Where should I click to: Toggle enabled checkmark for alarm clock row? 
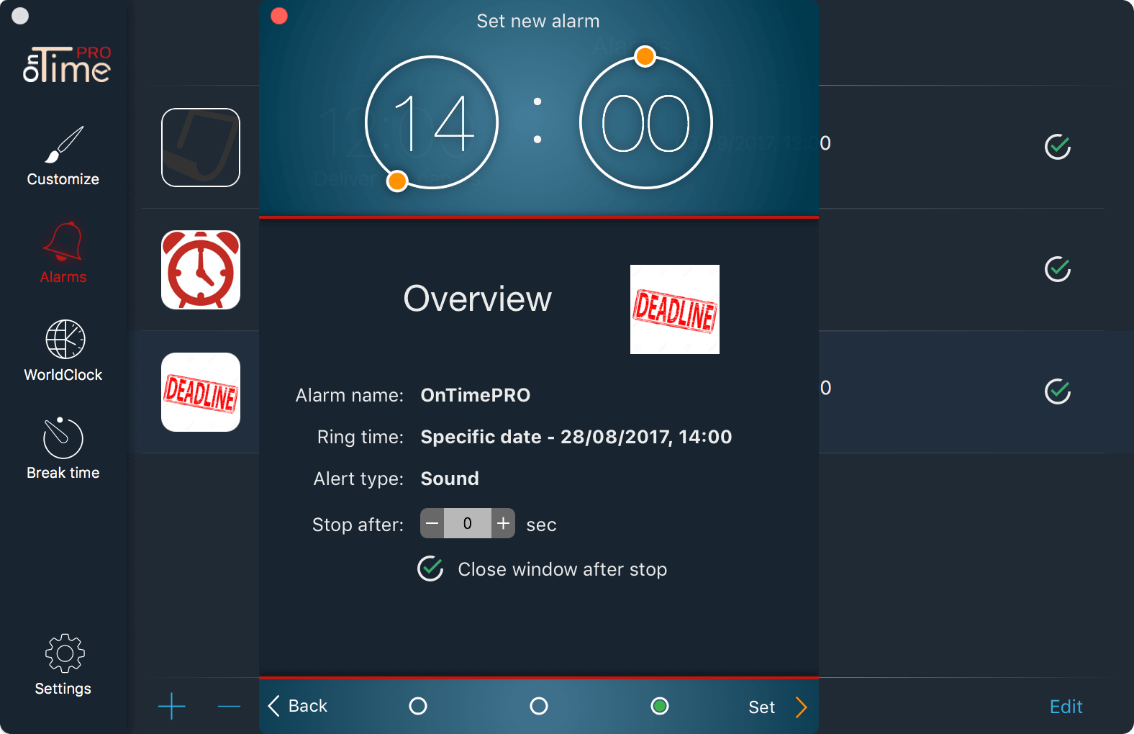point(1058,269)
